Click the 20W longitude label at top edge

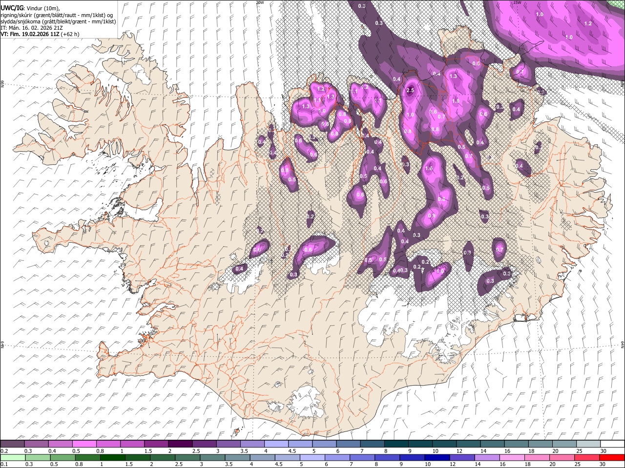click(x=260, y=2)
